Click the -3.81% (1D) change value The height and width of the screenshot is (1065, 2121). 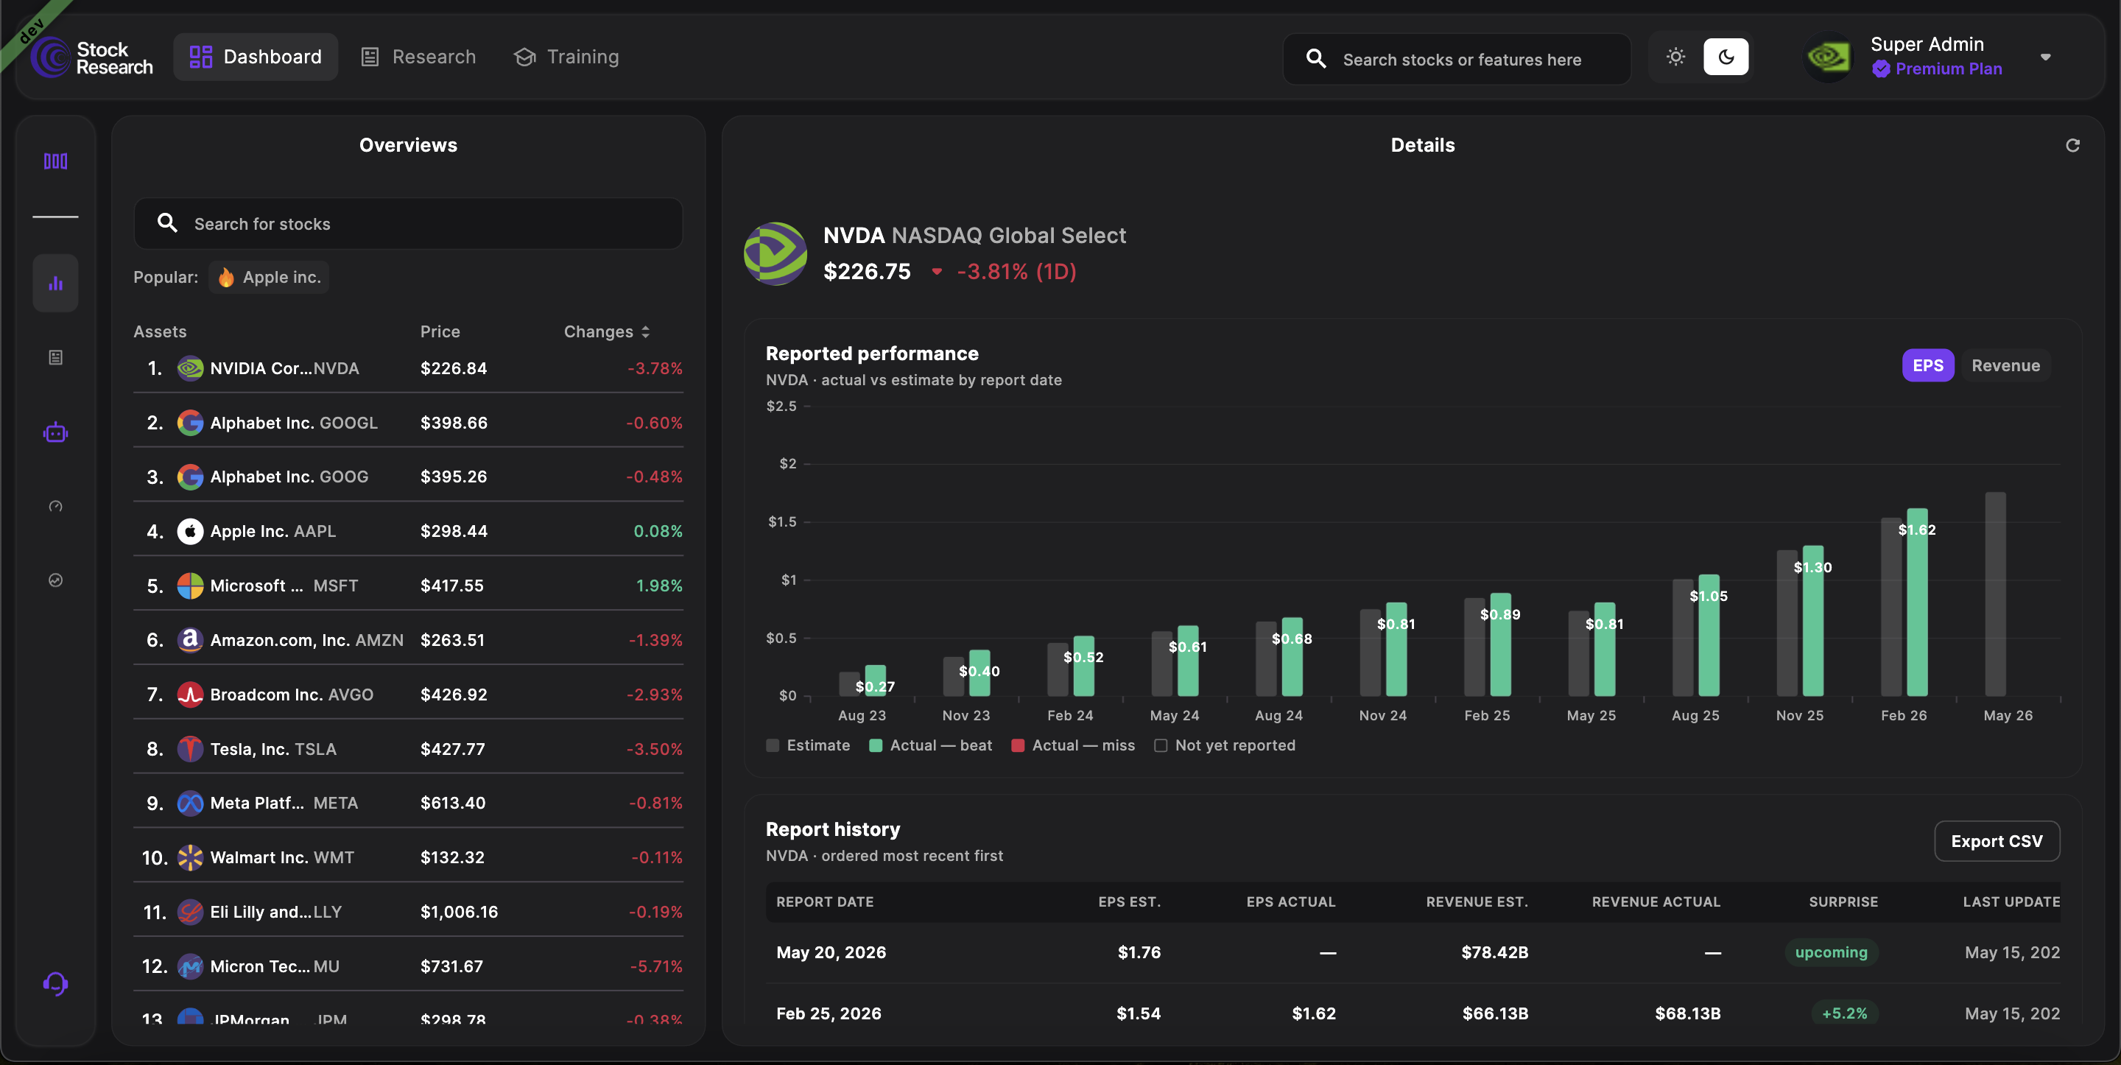click(1016, 271)
